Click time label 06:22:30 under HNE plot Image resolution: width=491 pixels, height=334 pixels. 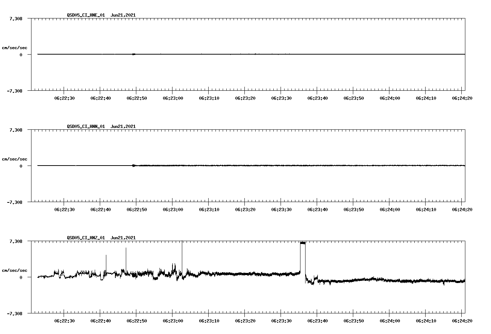[x=64, y=98]
